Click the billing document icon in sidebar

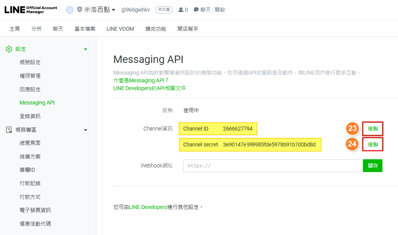point(9,130)
